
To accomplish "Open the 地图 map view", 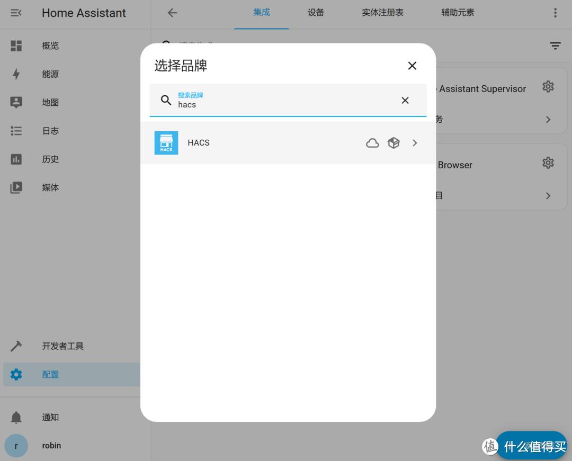I will (x=50, y=102).
